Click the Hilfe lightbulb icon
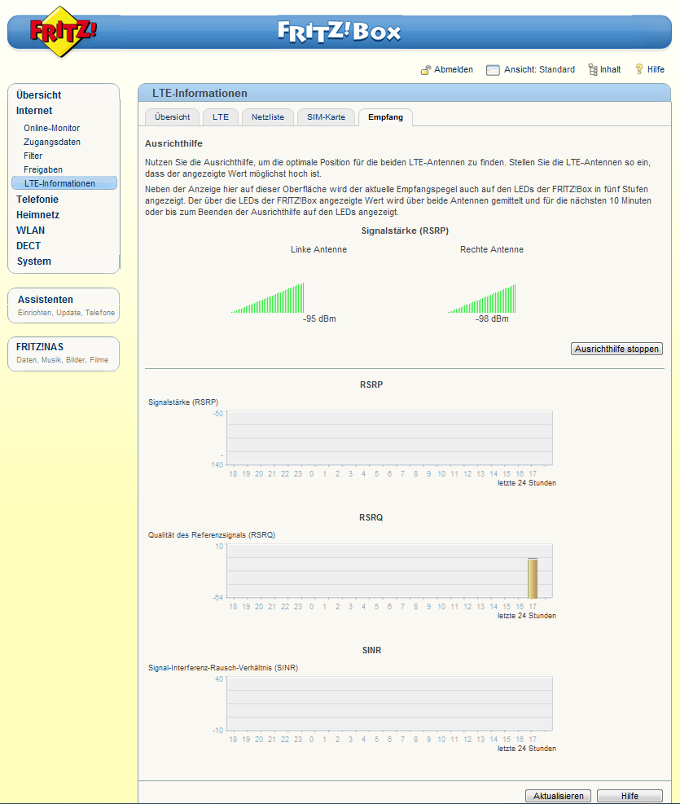This screenshot has width=680, height=804. (x=639, y=69)
